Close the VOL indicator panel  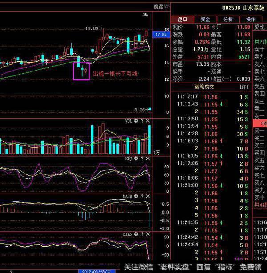pos(148,121)
